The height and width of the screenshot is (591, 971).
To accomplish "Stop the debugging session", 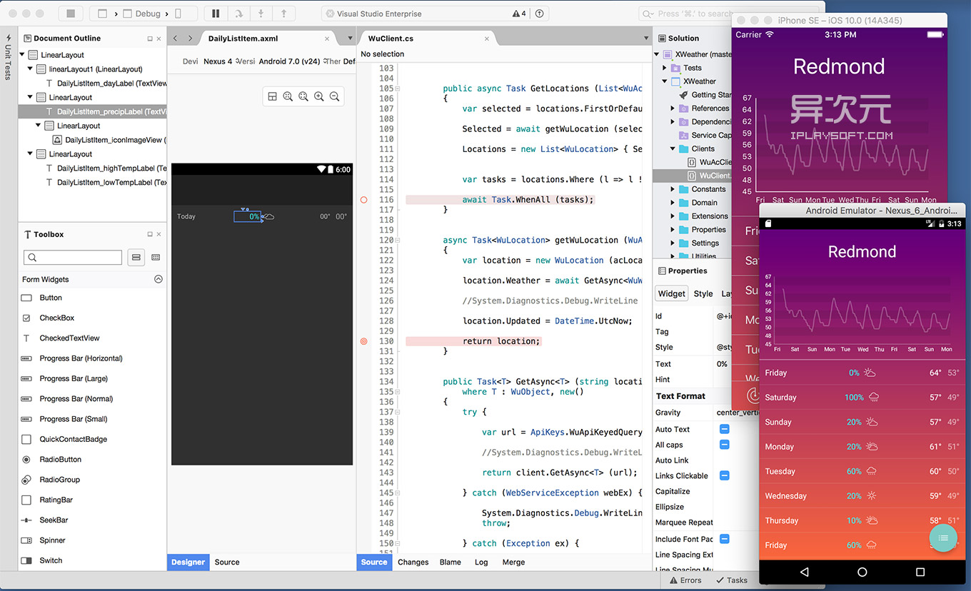I will click(x=70, y=13).
